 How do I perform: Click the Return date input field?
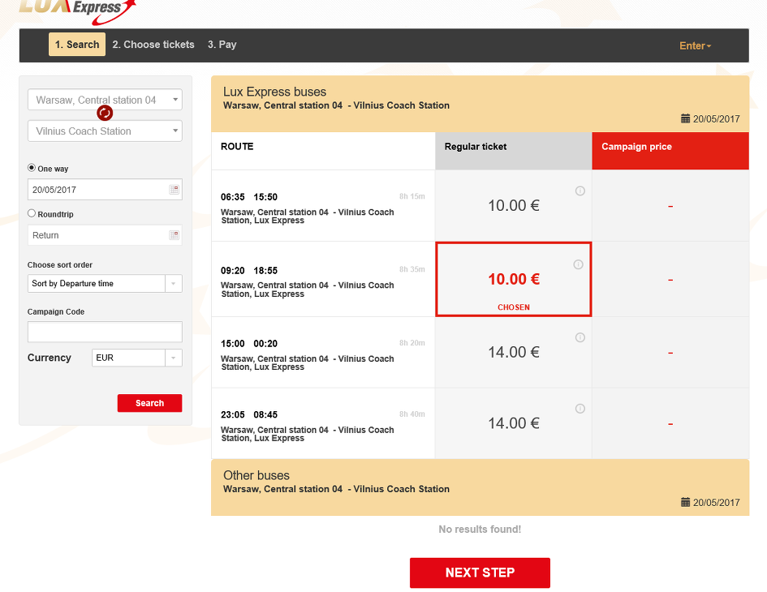tap(106, 235)
